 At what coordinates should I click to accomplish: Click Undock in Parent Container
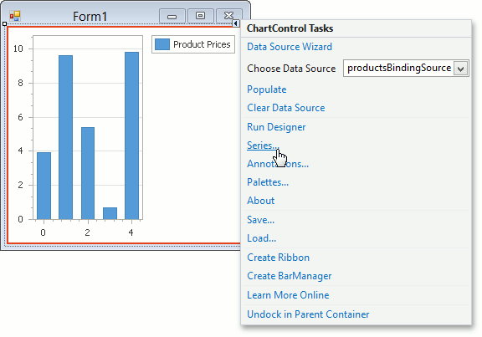click(x=308, y=314)
